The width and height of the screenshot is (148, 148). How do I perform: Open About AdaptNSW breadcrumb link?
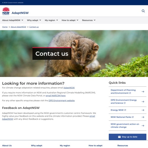tap(18, 27)
